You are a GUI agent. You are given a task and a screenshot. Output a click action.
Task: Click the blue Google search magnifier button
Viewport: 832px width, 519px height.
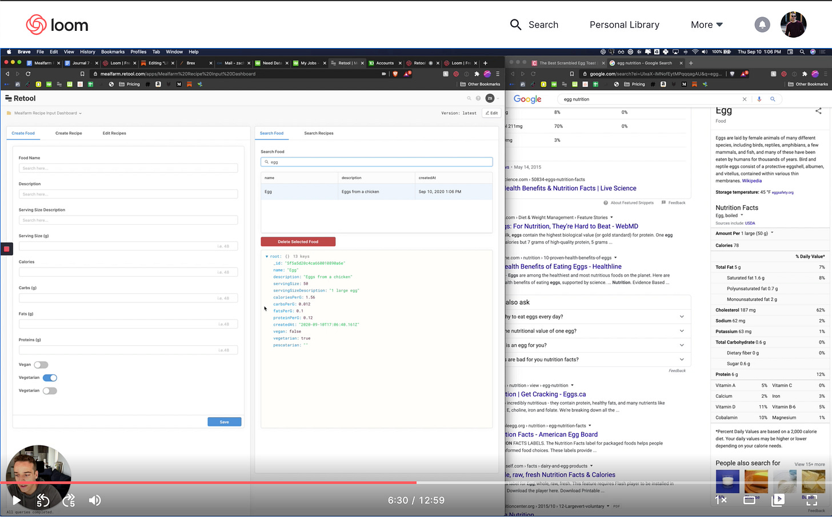coord(773,99)
